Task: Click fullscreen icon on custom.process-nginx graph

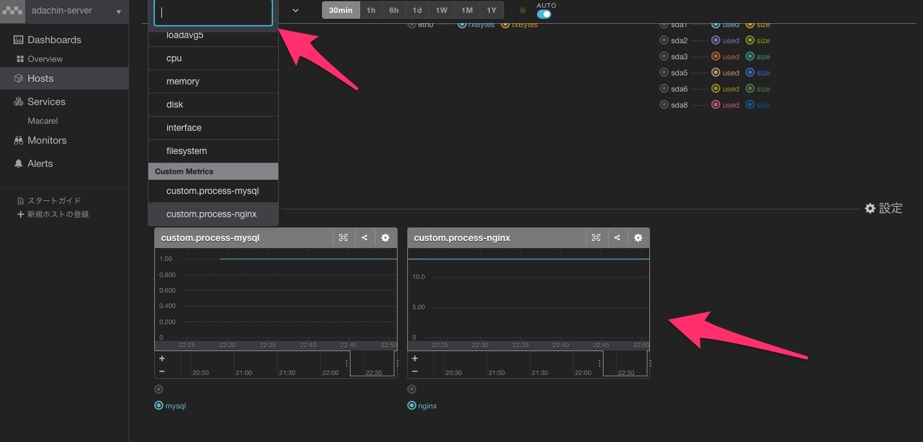Action: click(x=596, y=238)
